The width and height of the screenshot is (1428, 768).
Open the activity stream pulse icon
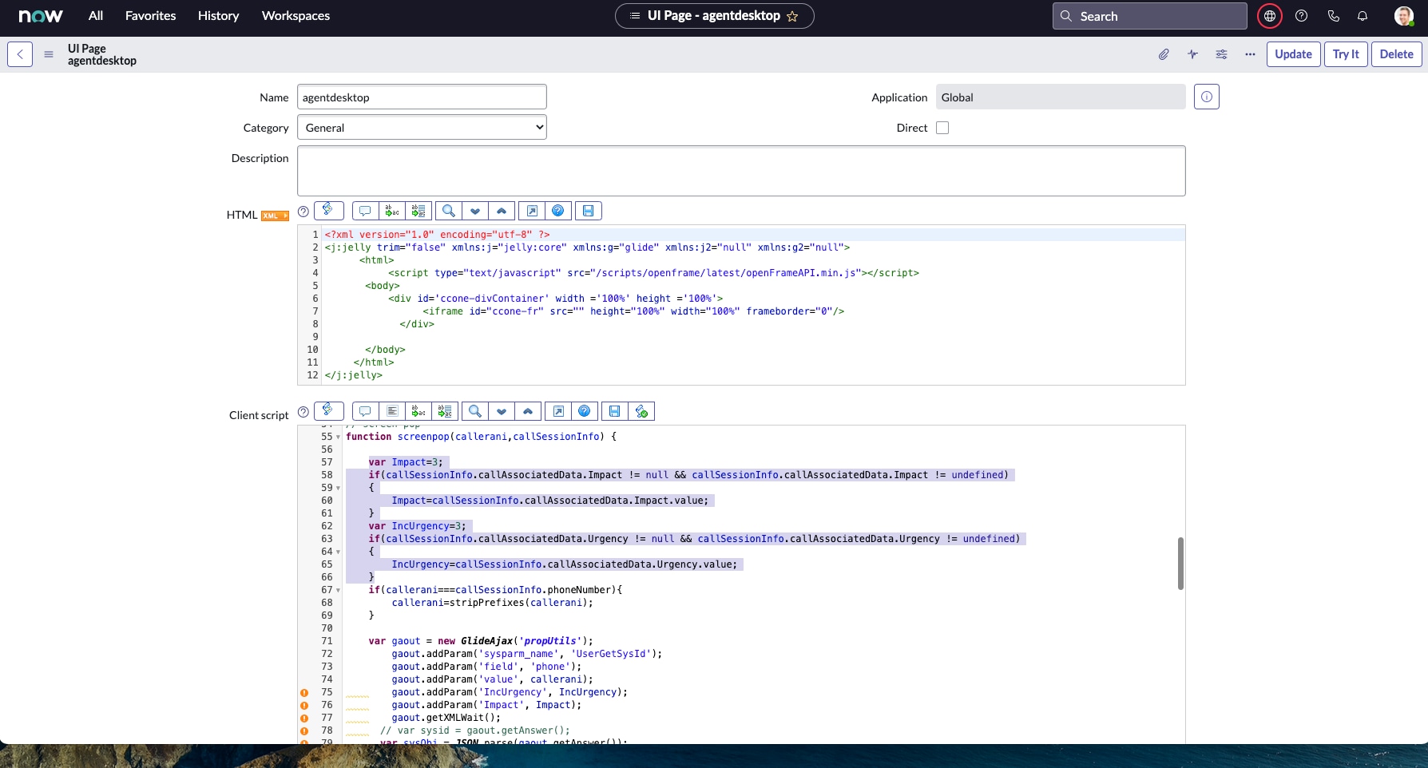tap(1192, 54)
